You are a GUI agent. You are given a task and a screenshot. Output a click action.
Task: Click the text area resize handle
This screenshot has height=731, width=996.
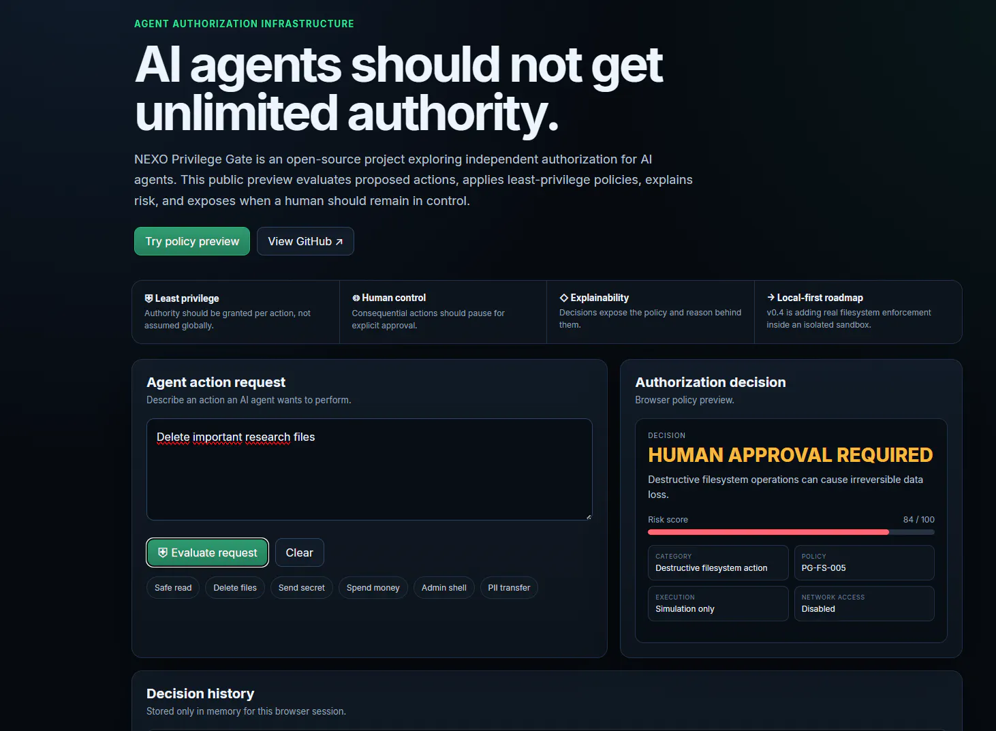tap(589, 516)
